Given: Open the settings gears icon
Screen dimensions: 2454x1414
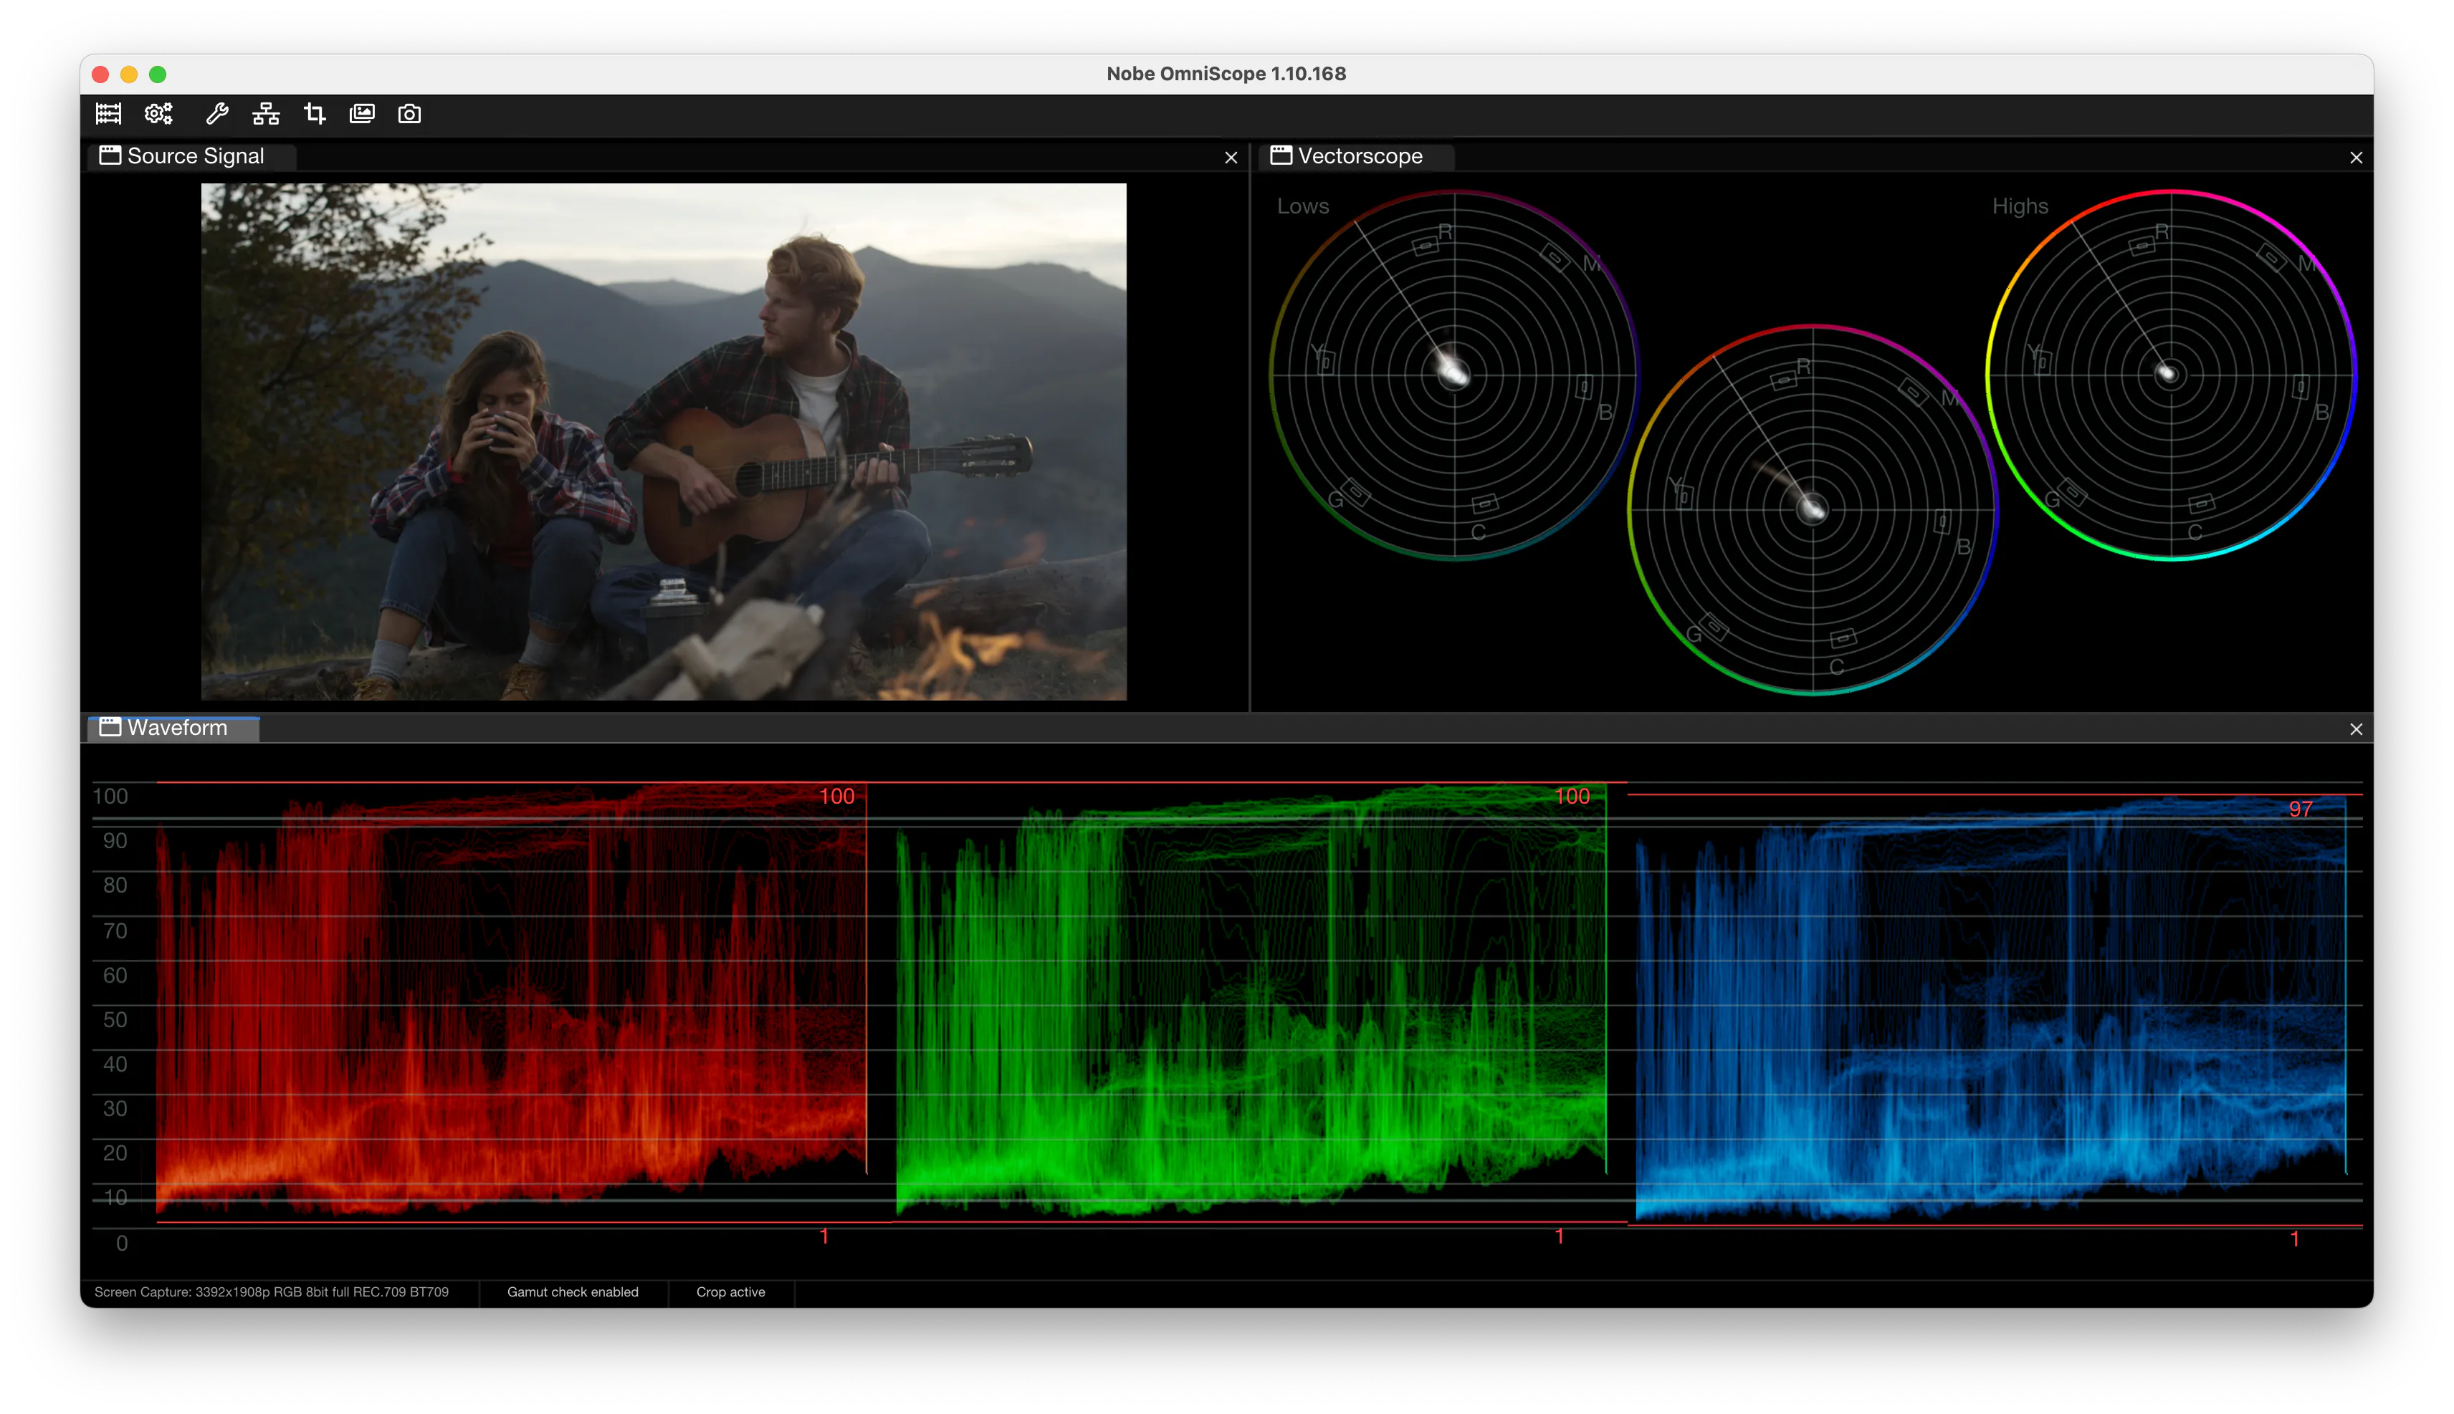Looking at the screenshot, I should (158, 114).
